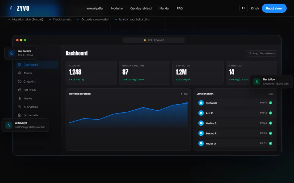Click the Moliya dollar icon
Image resolution: width=294 pixels, height=183 pixels.
click(x=20, y=99)
